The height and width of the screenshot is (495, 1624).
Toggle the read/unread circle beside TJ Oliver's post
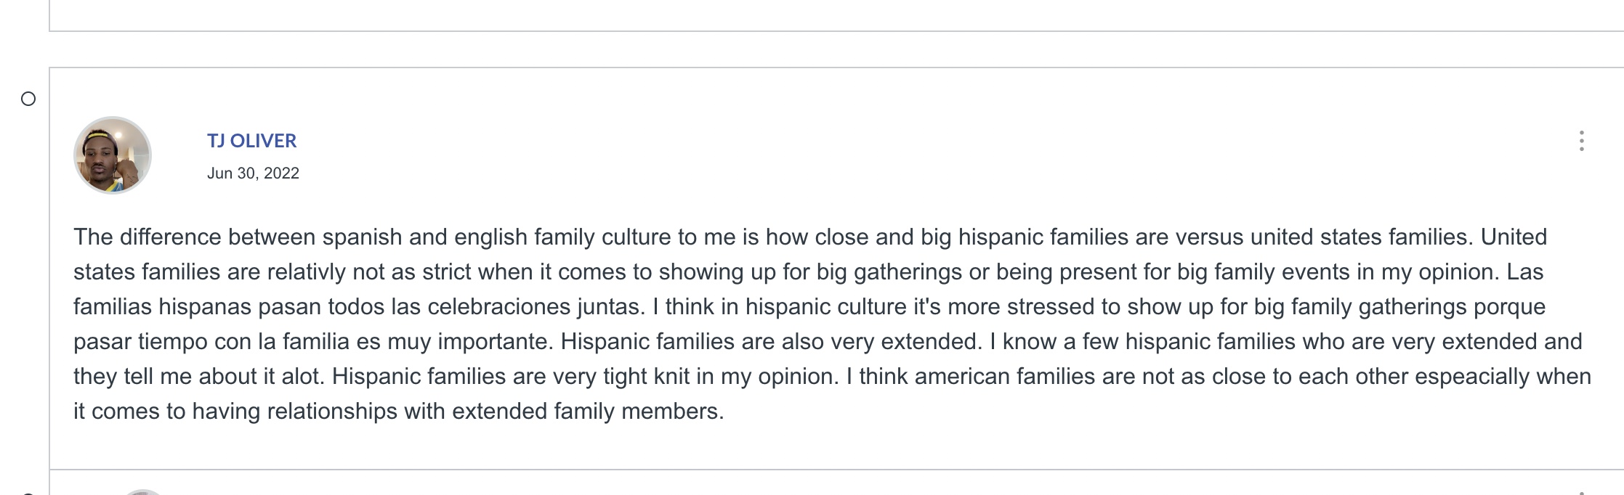[28, 99]
